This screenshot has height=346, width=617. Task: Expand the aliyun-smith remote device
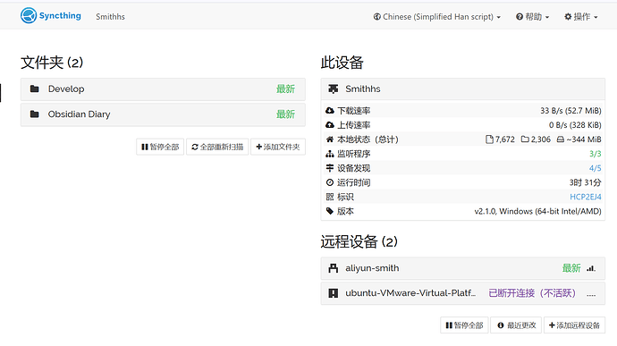click(463, 268)
